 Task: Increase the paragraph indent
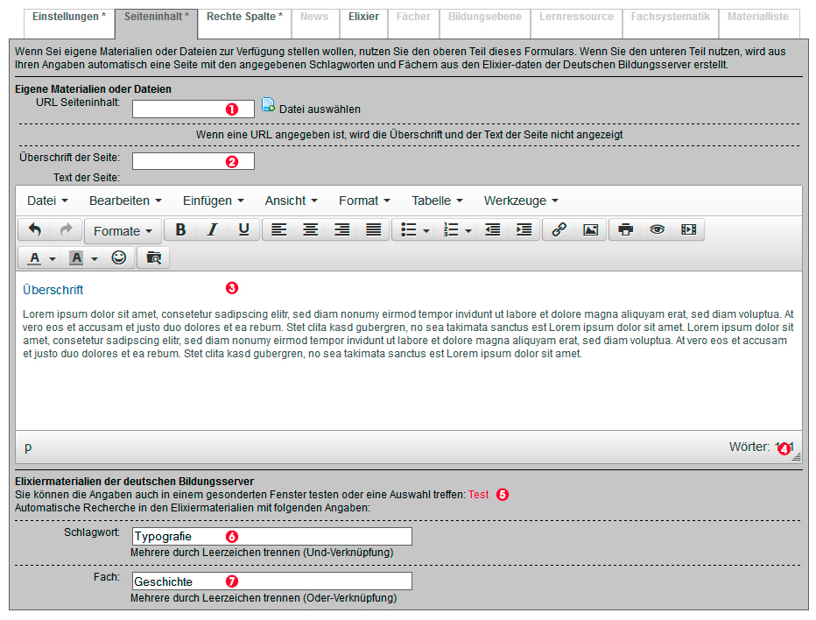[x=524, y=229]
